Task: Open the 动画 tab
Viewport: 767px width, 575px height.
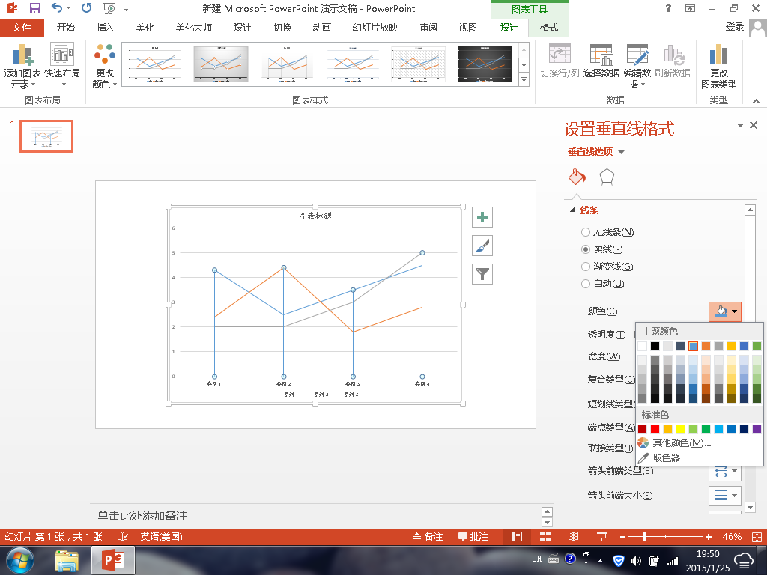Action: click(x=321, y=28)
